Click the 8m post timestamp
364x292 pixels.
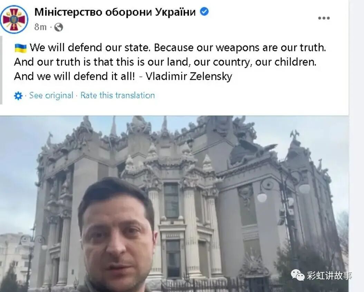[x=40, y=27]
